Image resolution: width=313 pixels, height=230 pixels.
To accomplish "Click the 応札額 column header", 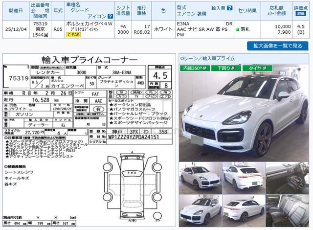I will pyautogui.click(x=276, y=8).
